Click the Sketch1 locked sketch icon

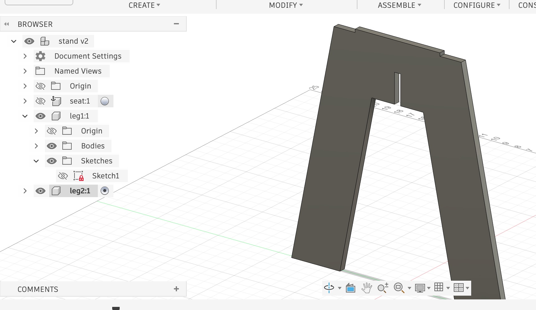coord(79,176)
